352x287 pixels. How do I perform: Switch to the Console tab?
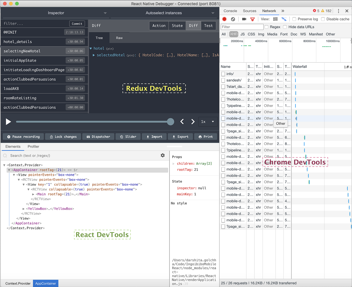230,11
